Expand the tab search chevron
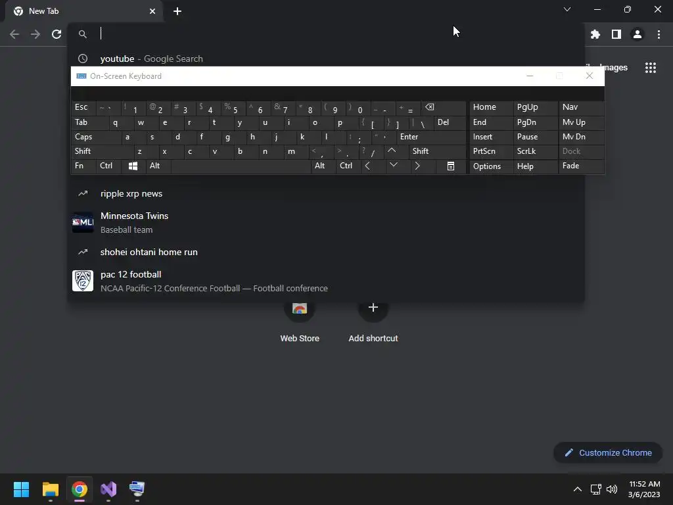Viewport: 673px width, 505px height. [x=567, y=9]
